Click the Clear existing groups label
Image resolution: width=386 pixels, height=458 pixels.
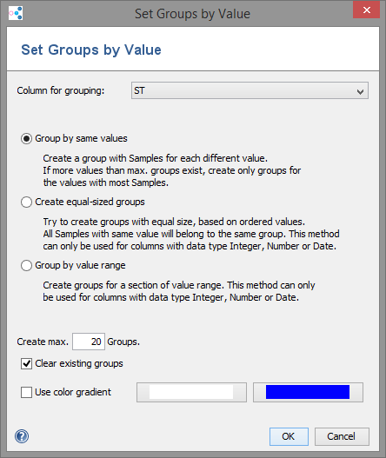click(79, 363)
